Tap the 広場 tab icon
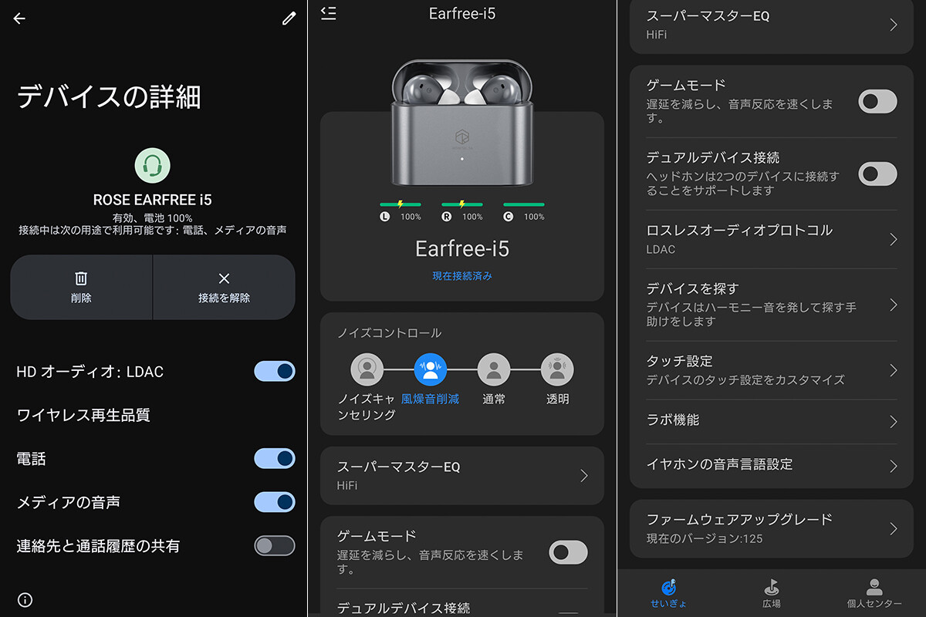The image size is (926, 617). [771, 586]
